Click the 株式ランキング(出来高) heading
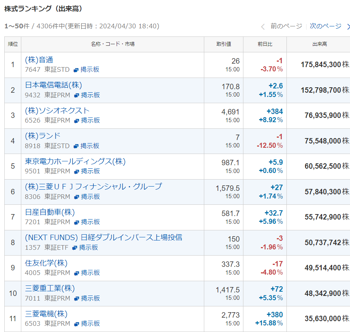The image size is (350, 332). (x=43, y=9)
